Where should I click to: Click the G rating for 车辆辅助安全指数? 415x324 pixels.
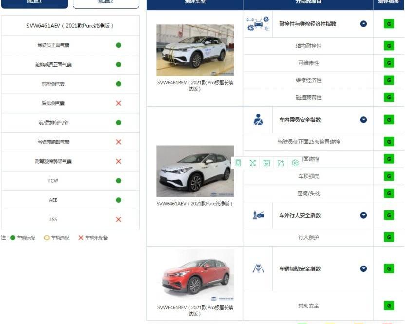click(x=389, y=268)
